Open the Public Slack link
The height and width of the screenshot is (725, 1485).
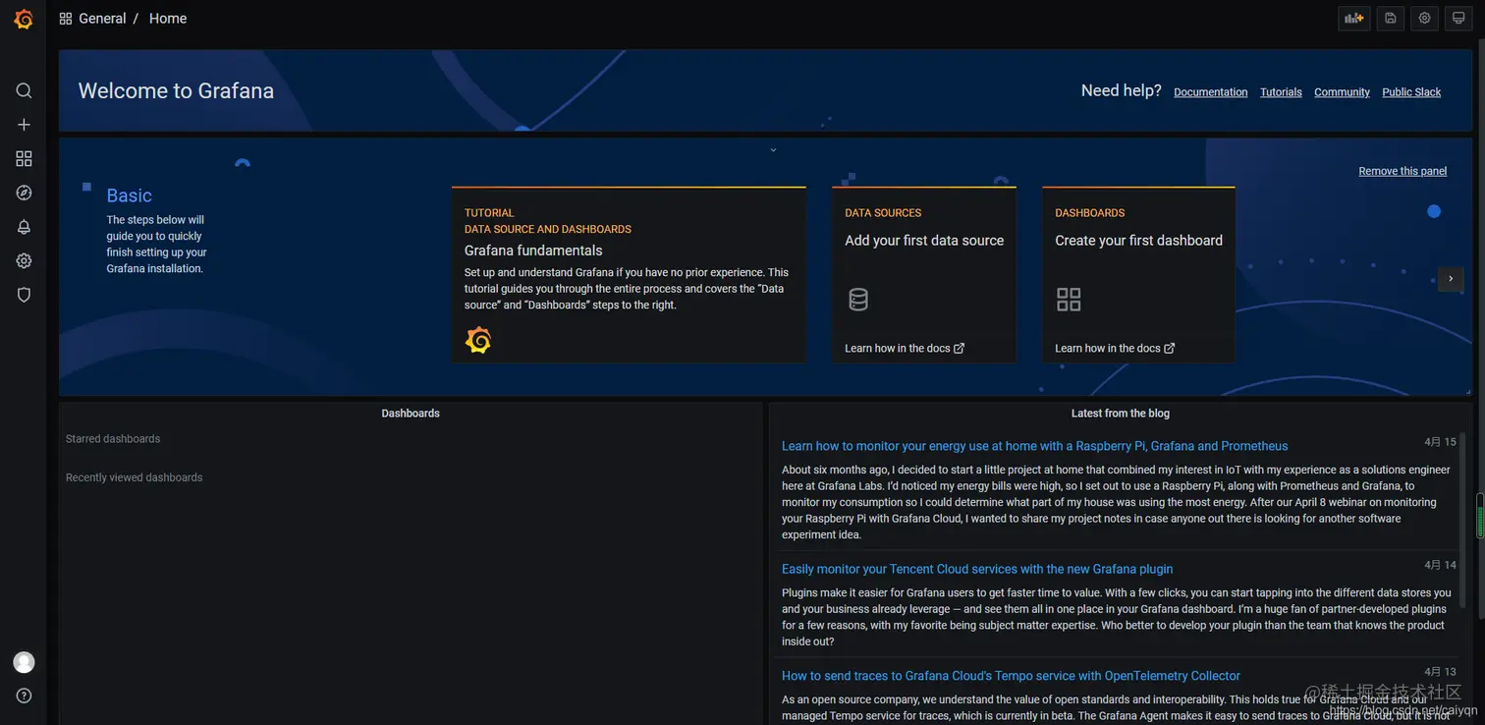coord(1411,92)
